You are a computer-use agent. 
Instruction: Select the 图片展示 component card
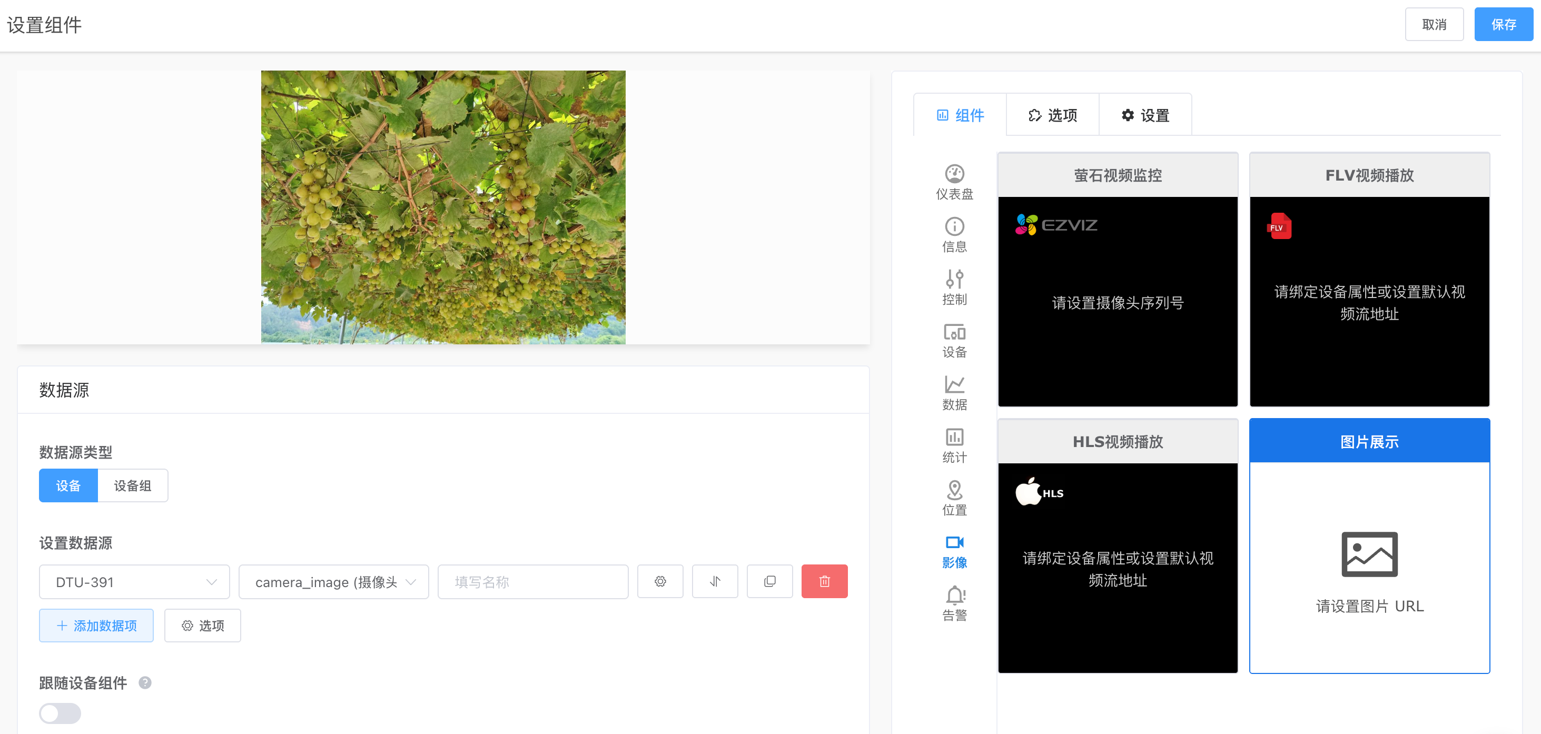point(1369,441)
